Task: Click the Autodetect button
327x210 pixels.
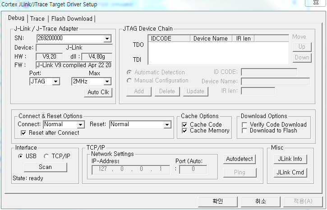Action: [x=239, y=159]
